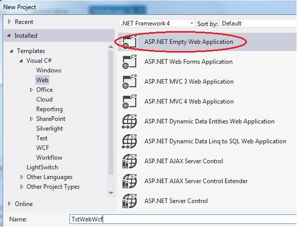
Task: Expand the SharePoint node arrow
Action: click(x=32, y=119)
